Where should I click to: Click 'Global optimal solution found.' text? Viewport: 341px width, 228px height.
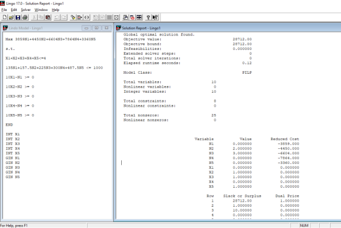point(159,35)
